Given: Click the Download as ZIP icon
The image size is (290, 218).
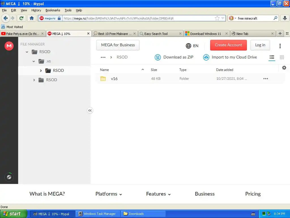Looking at the screenshot, I should click(157, 57).
